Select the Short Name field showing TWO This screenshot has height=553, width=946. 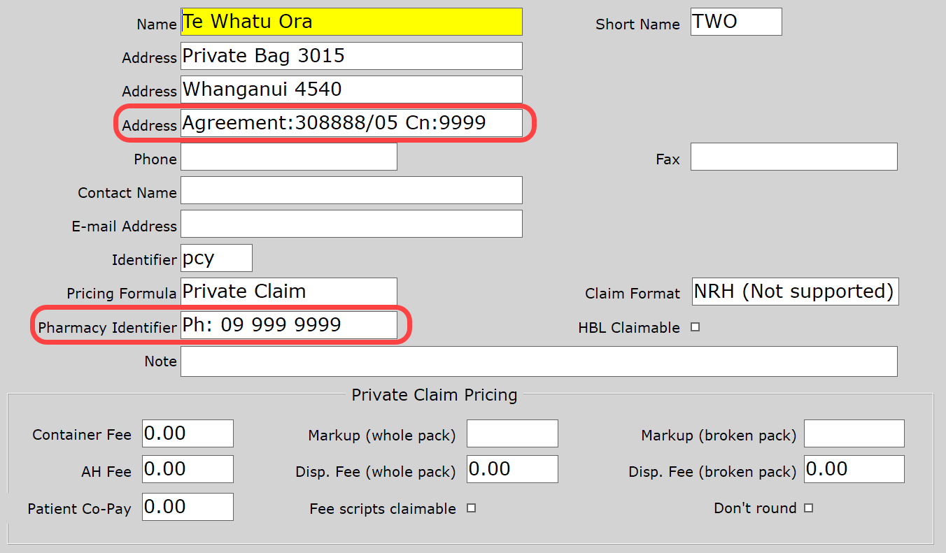point(735,22)
